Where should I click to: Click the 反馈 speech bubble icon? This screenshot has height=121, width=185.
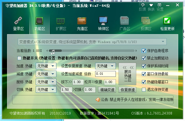tap(143, 5)
